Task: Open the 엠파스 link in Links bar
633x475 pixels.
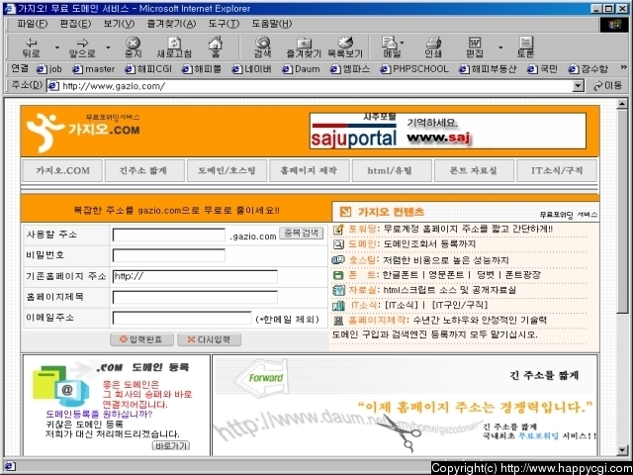Action: (x=349, y=69)
